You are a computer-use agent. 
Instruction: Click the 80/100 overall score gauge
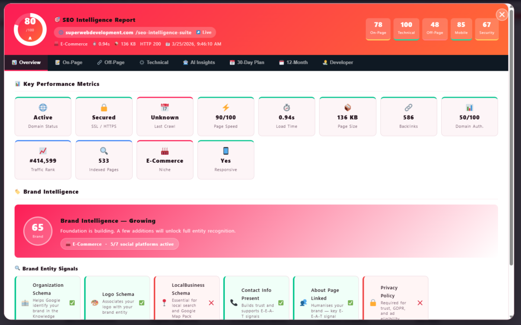point(30,27)
